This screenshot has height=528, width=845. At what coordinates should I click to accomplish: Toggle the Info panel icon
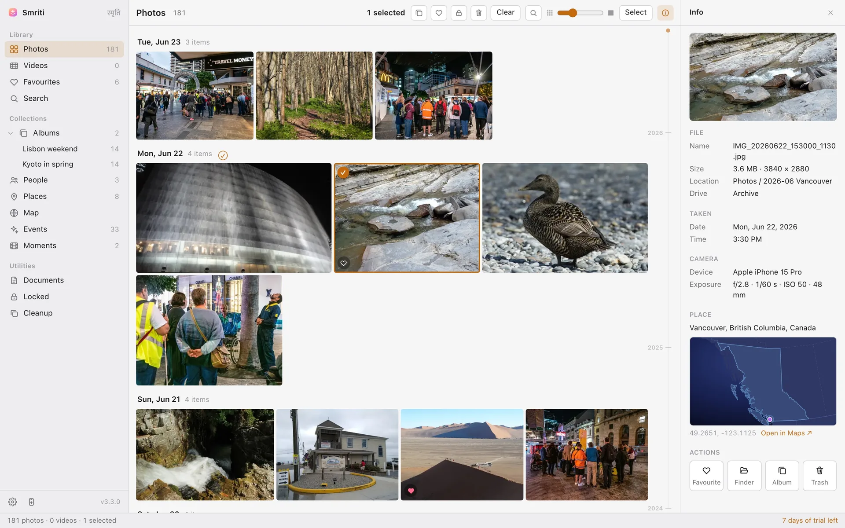[665, 13]
